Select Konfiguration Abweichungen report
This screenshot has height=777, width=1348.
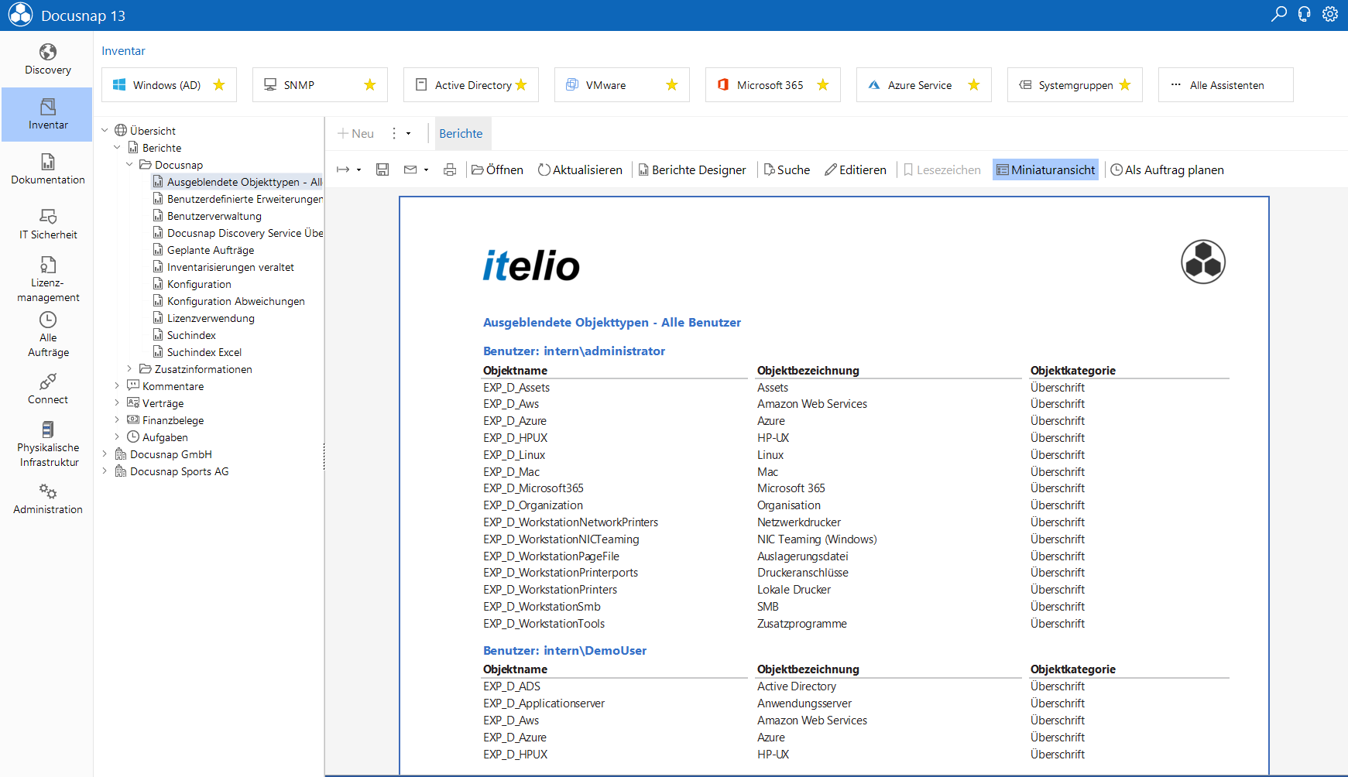pos(235,301)
